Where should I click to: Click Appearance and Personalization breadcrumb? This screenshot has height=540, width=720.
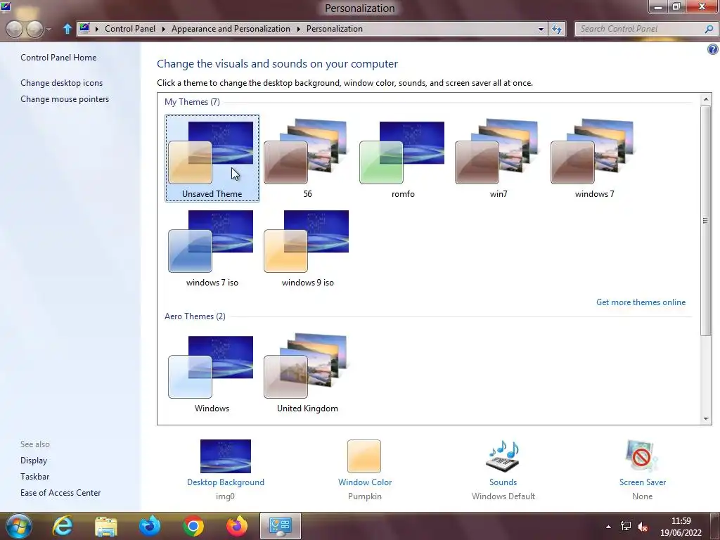[231, 28]
